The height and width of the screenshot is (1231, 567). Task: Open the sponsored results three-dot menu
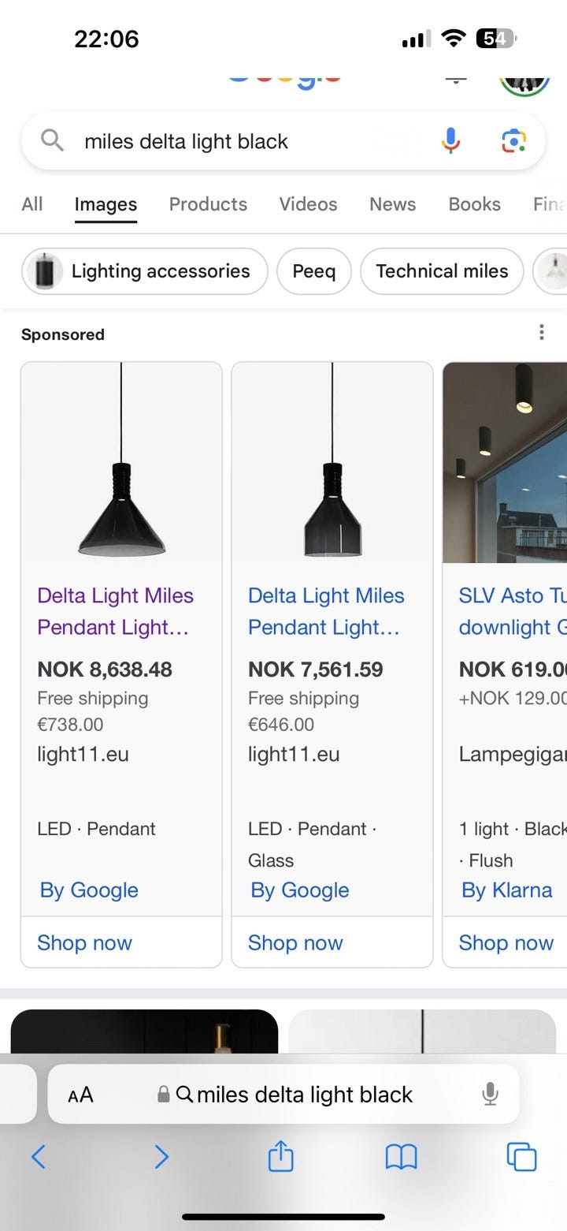[541, 333]
